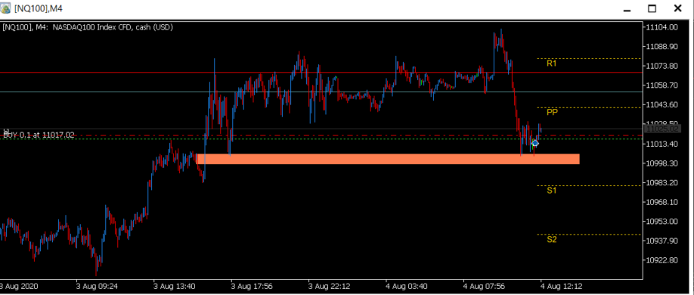
Task: Click the 10968.10 price scale value
Action: (661, 202)
